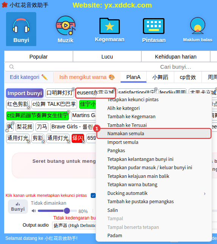
Task: Play the eusent sound button
Action: click(96, 93)
